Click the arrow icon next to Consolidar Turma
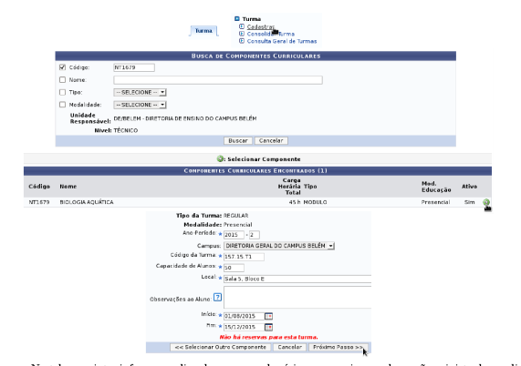The image size is (521, 366). (x=242, y=34)
